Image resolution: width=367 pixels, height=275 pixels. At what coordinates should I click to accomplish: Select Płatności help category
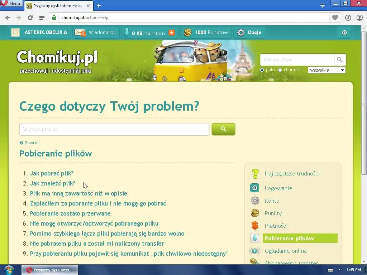pos(276,226)
